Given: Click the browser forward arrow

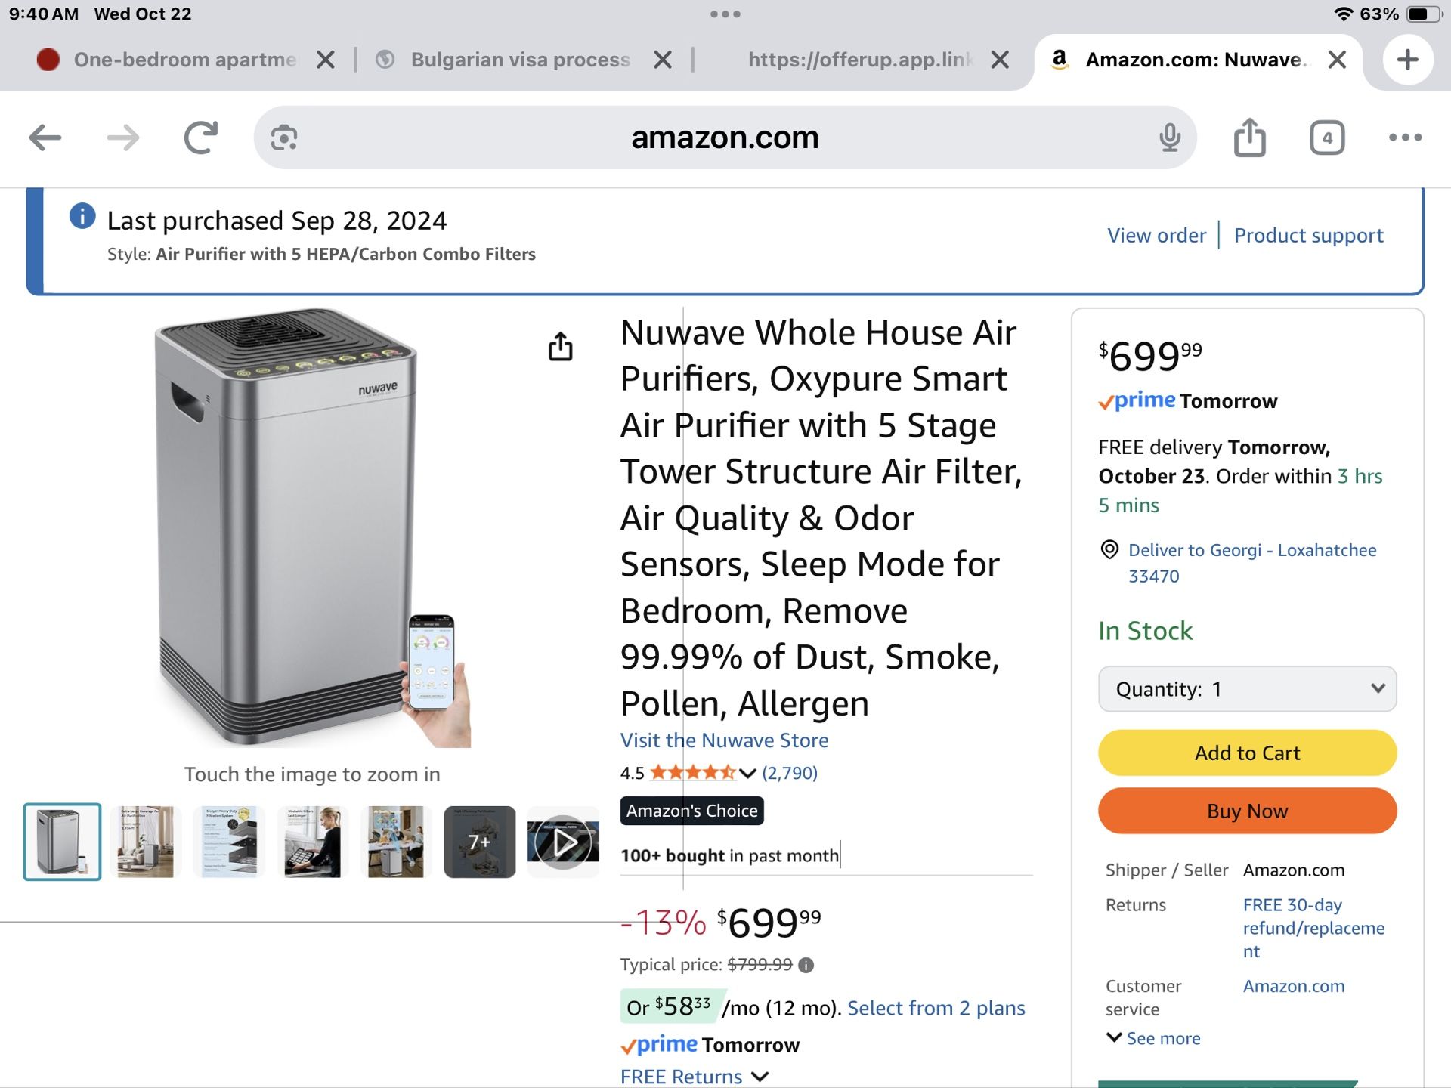Looking at the screenshot, I should pos(122,138).
